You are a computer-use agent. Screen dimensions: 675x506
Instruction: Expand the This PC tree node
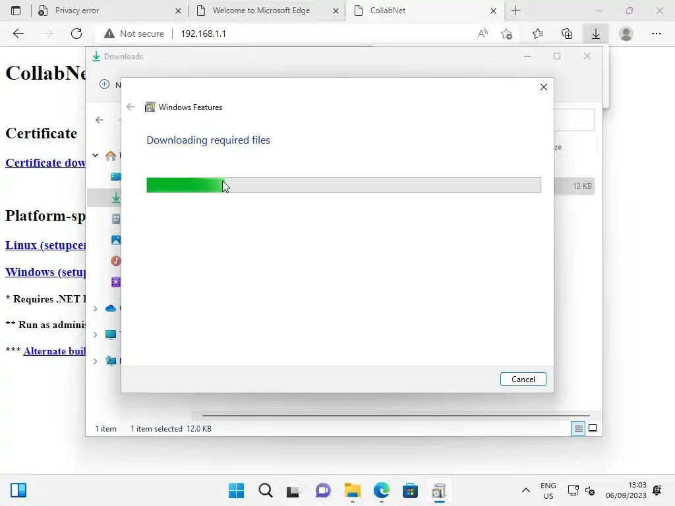pos(96,335)
